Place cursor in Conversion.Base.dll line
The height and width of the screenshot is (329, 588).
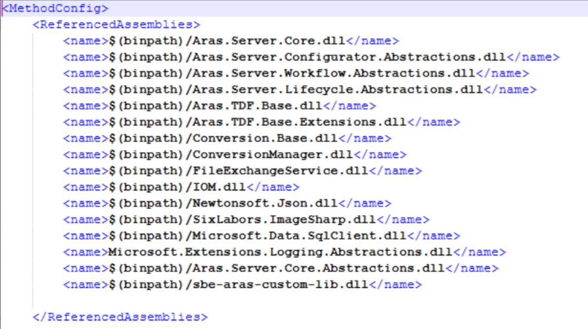coord(265,138)
